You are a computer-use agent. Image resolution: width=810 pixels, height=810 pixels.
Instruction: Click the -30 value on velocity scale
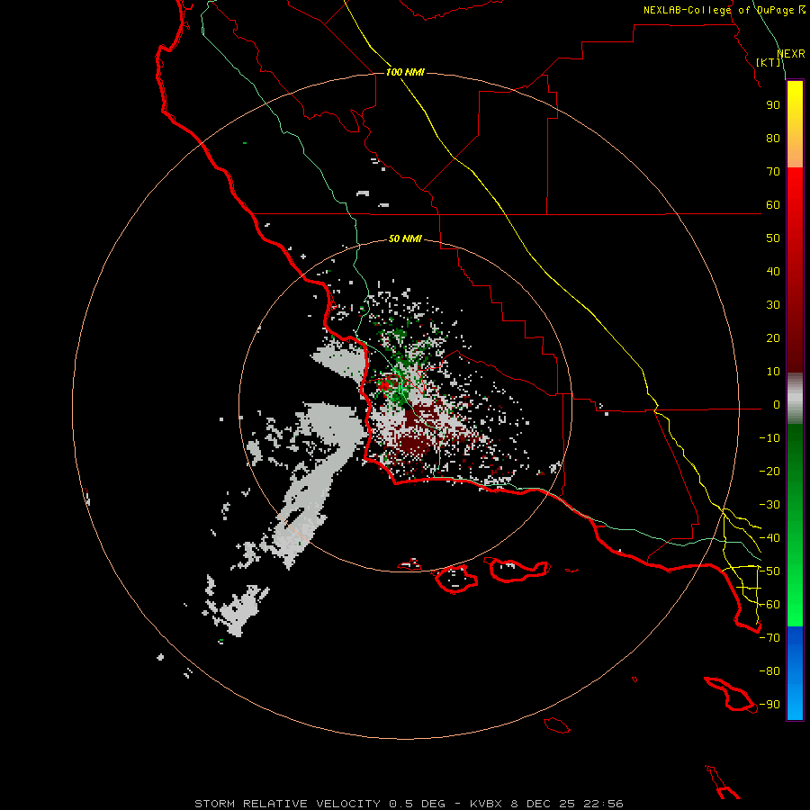click(x=769, y=505)
